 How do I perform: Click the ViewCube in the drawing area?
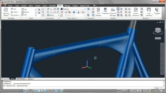tap(158, 31)
